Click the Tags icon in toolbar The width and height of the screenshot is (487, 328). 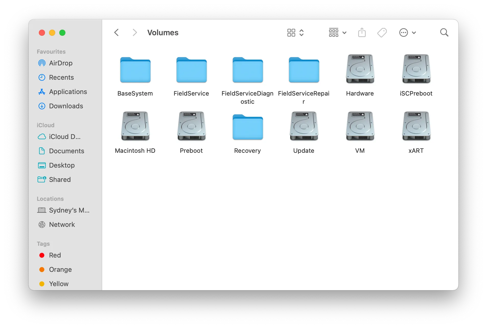point(382,32)
